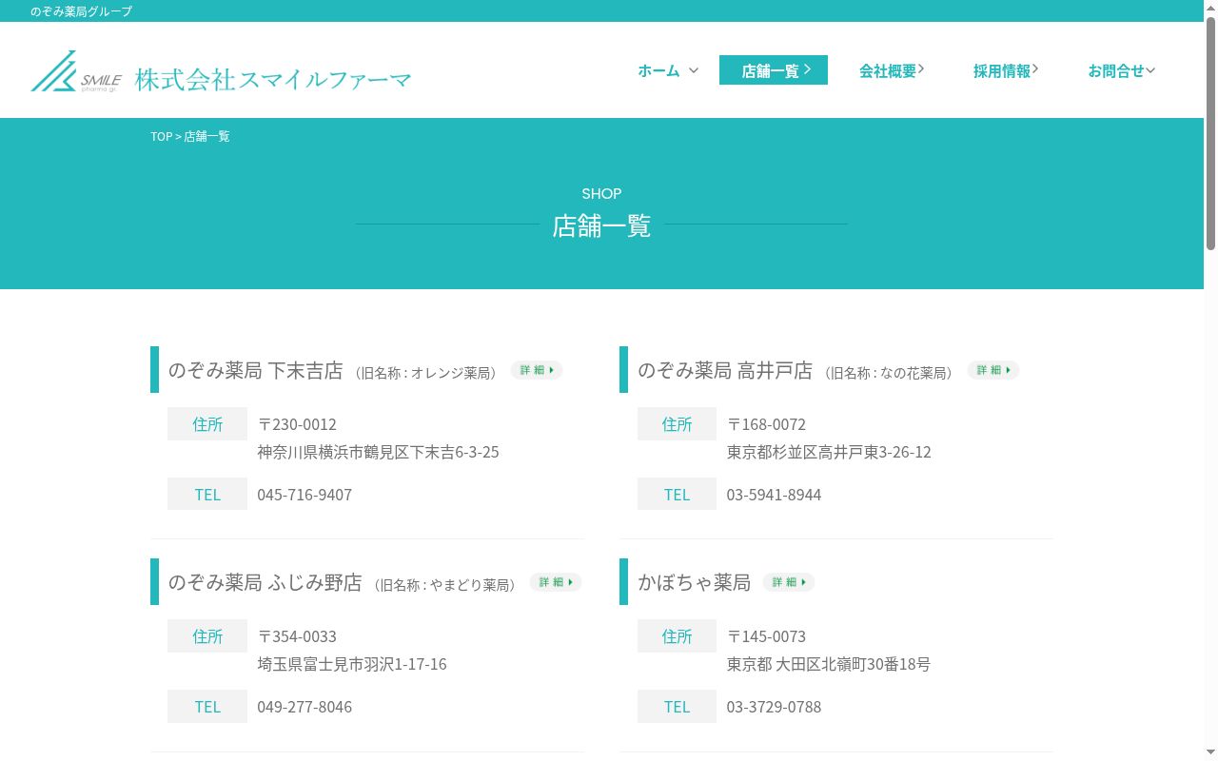Click phone number 03-3729-0788
Viewport: 1218px width, 761px height.
click(774, 707)
